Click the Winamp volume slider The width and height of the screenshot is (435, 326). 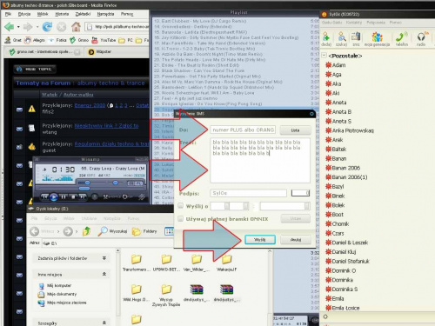[87, 183]
